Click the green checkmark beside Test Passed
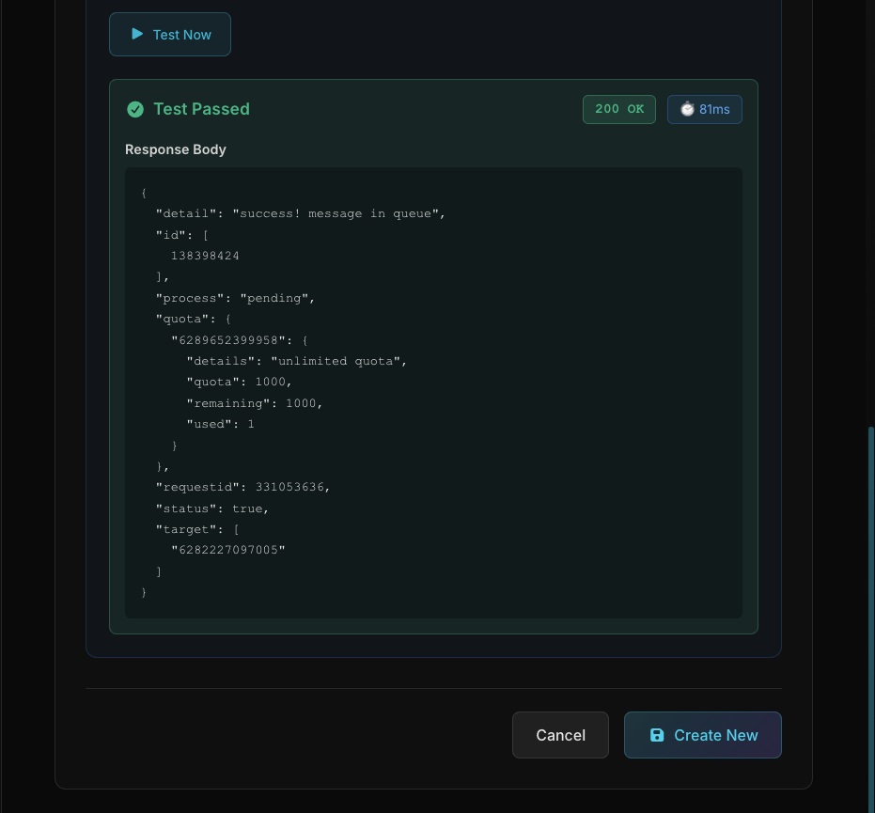 coord(135,109)
